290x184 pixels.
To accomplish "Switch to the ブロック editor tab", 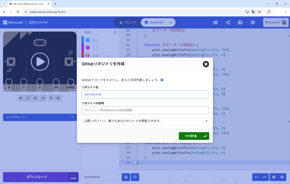I will pyautogui.click(x=128, y=22).
